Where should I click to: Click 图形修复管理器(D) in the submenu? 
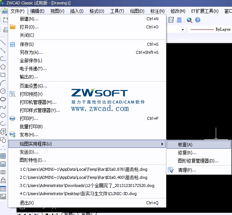coord(198,161)
